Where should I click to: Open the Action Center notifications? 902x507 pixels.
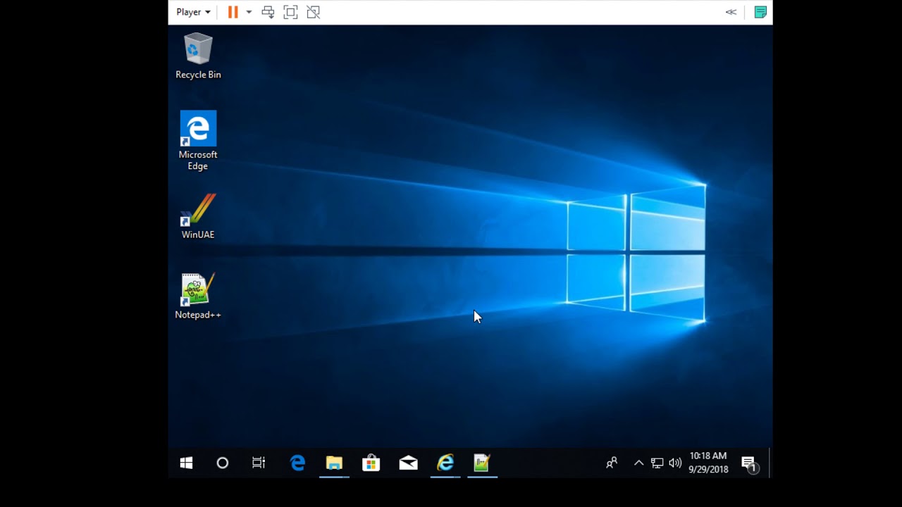pyautogui.click(x=748, y=463)
